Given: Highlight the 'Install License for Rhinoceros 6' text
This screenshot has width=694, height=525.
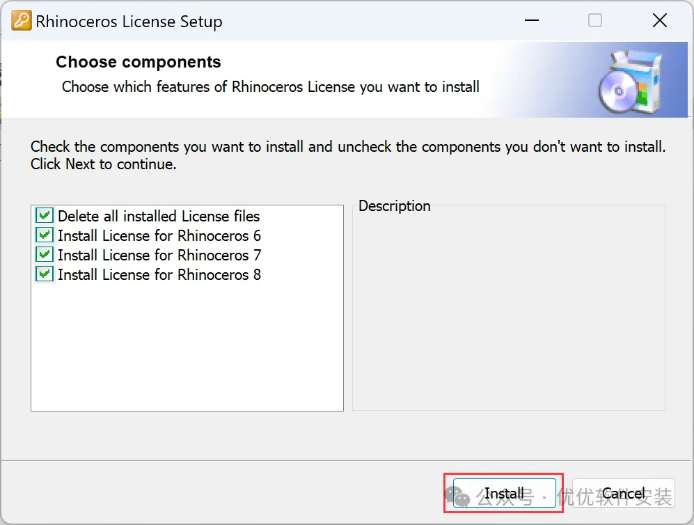Looking at the screenshot, I should click(159, 235).
